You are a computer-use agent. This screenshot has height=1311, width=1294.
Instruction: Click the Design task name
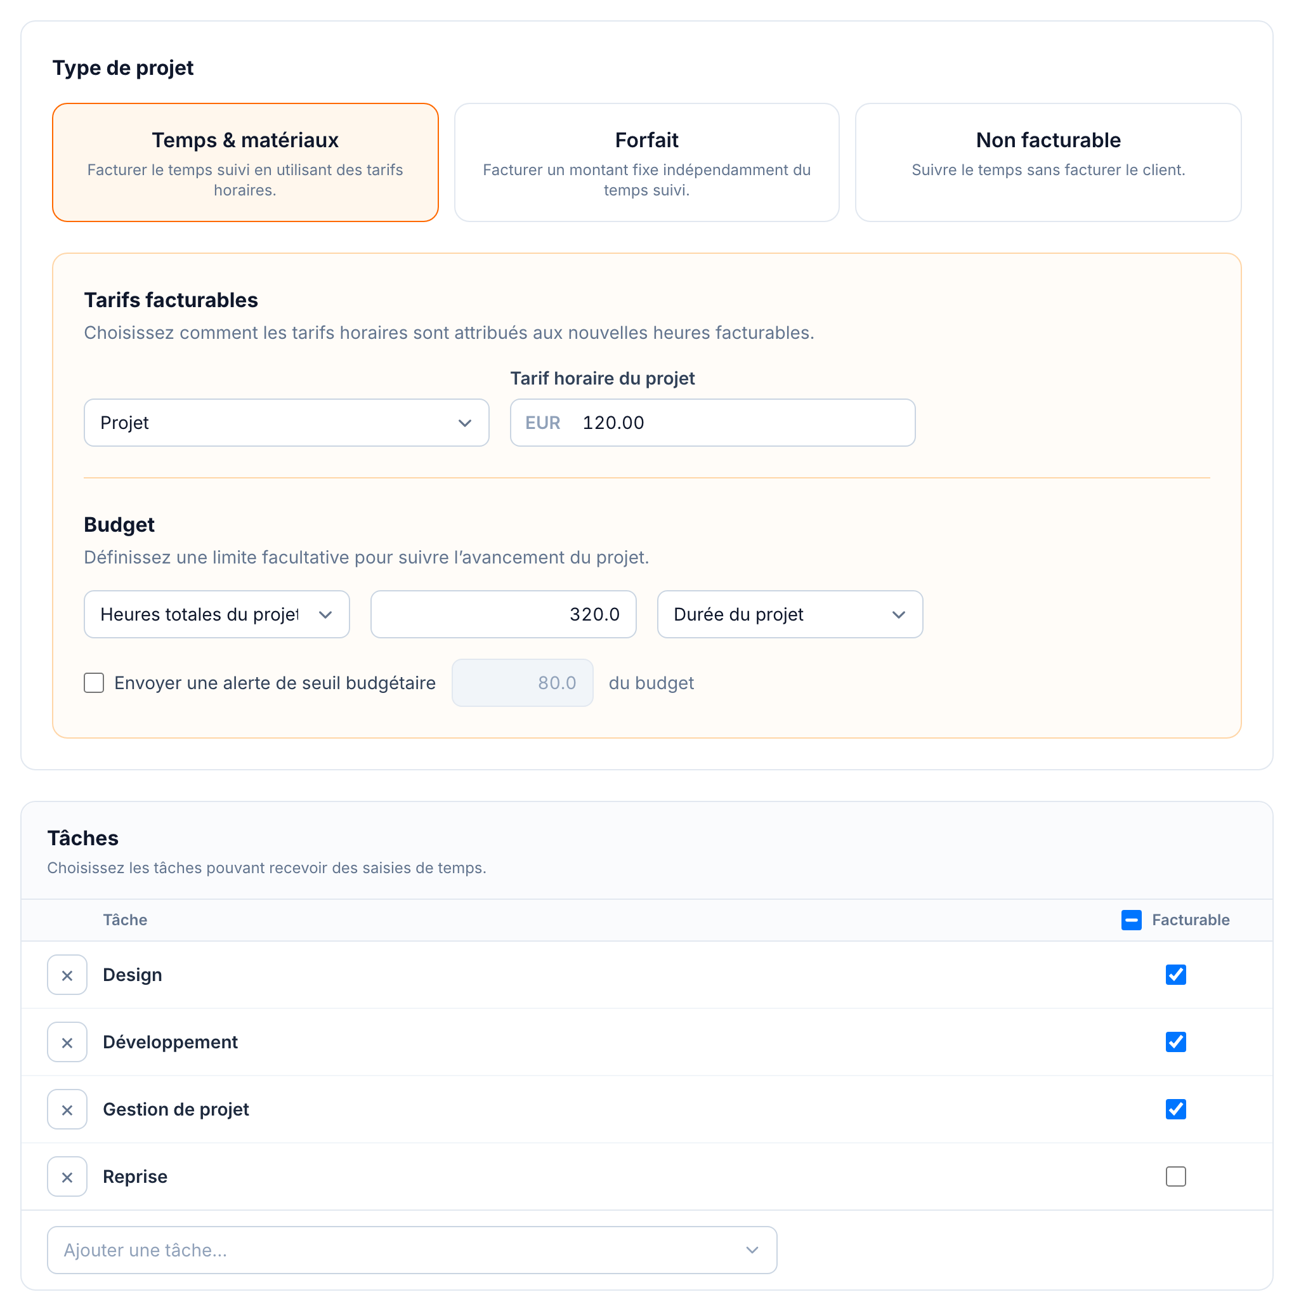pyautogui.click(x=132, y=975)
